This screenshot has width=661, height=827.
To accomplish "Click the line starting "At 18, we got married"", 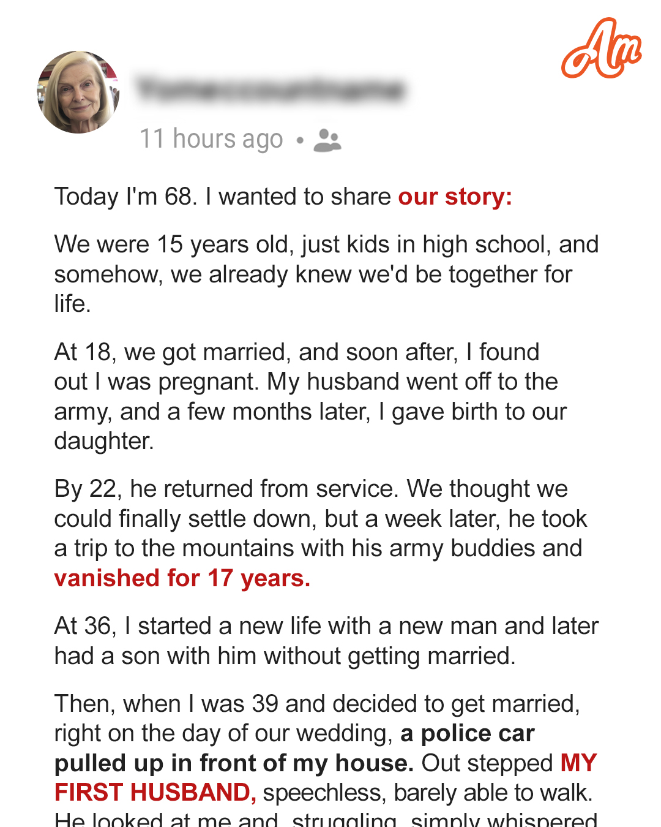I will coord(297,352).
